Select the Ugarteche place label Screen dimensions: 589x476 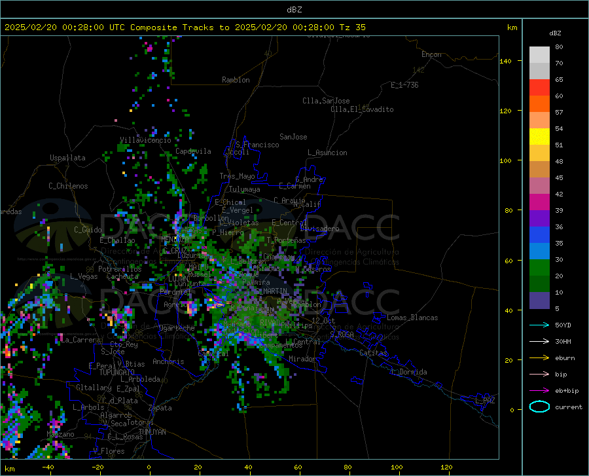coord(177,328)
